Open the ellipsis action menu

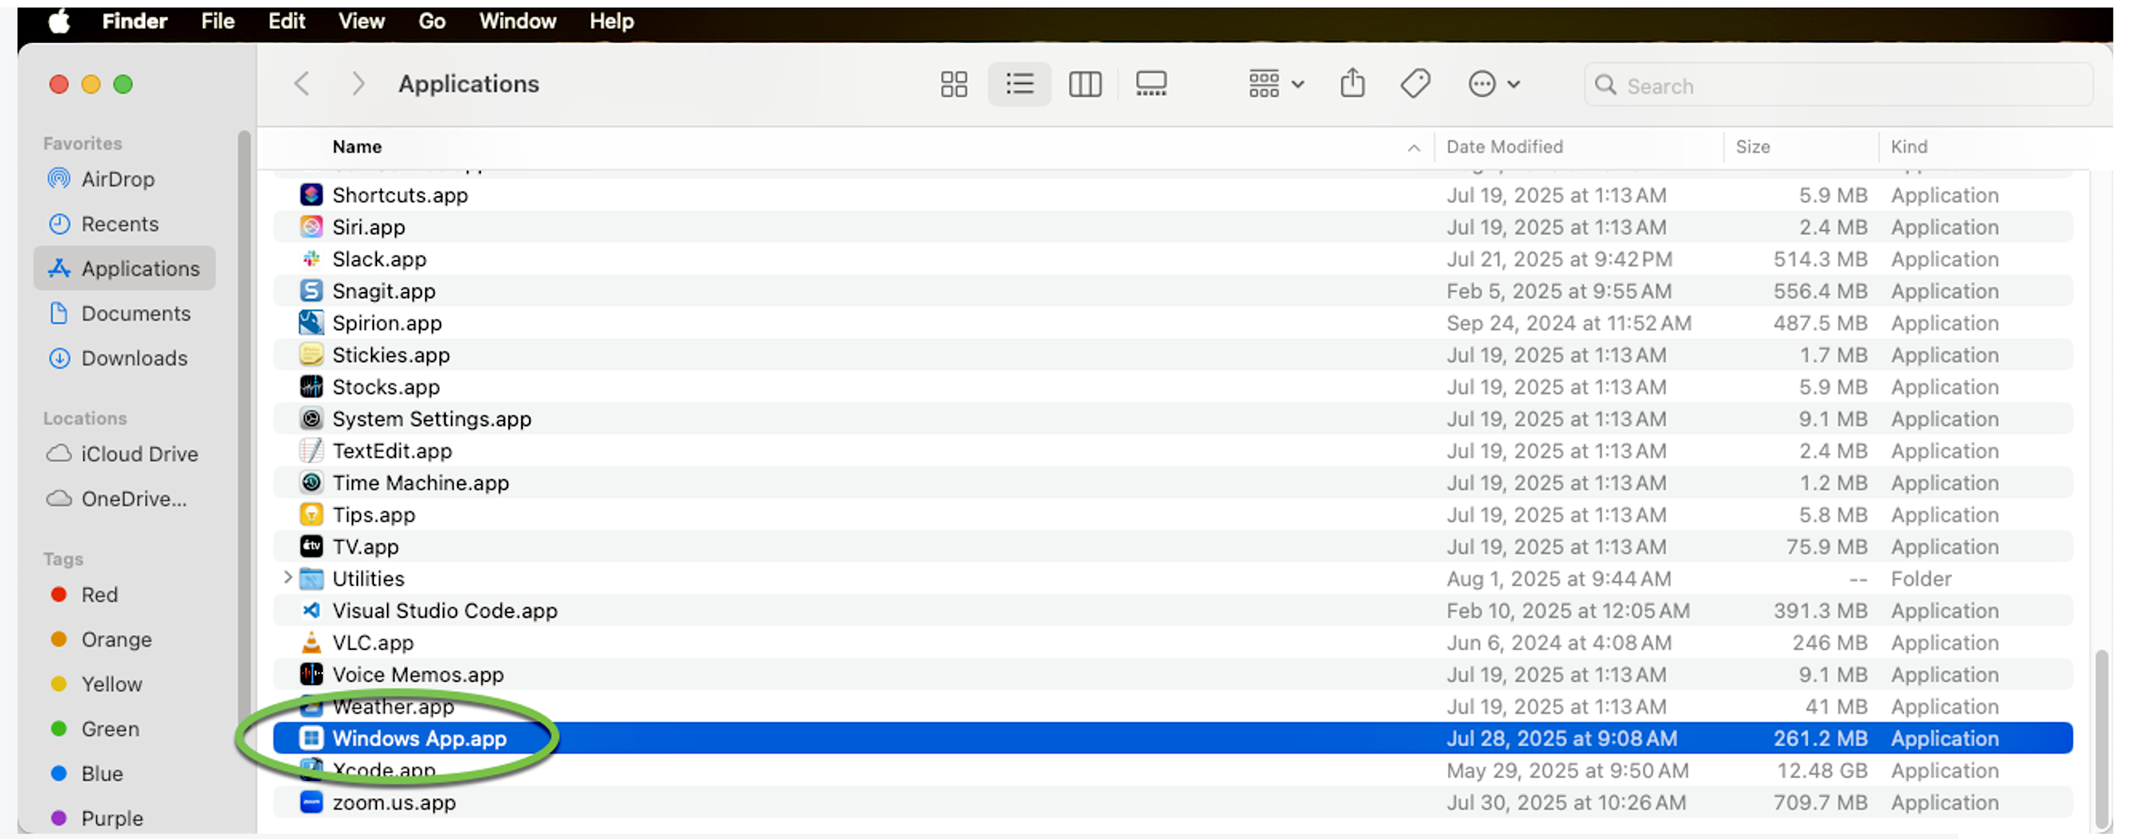[1494, 84]
